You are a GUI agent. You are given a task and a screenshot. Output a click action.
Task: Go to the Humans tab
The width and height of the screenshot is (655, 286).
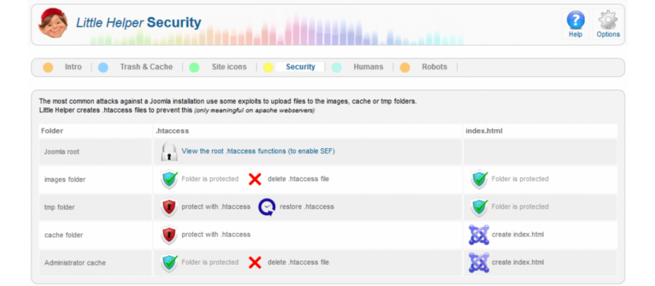coord(368,66)
